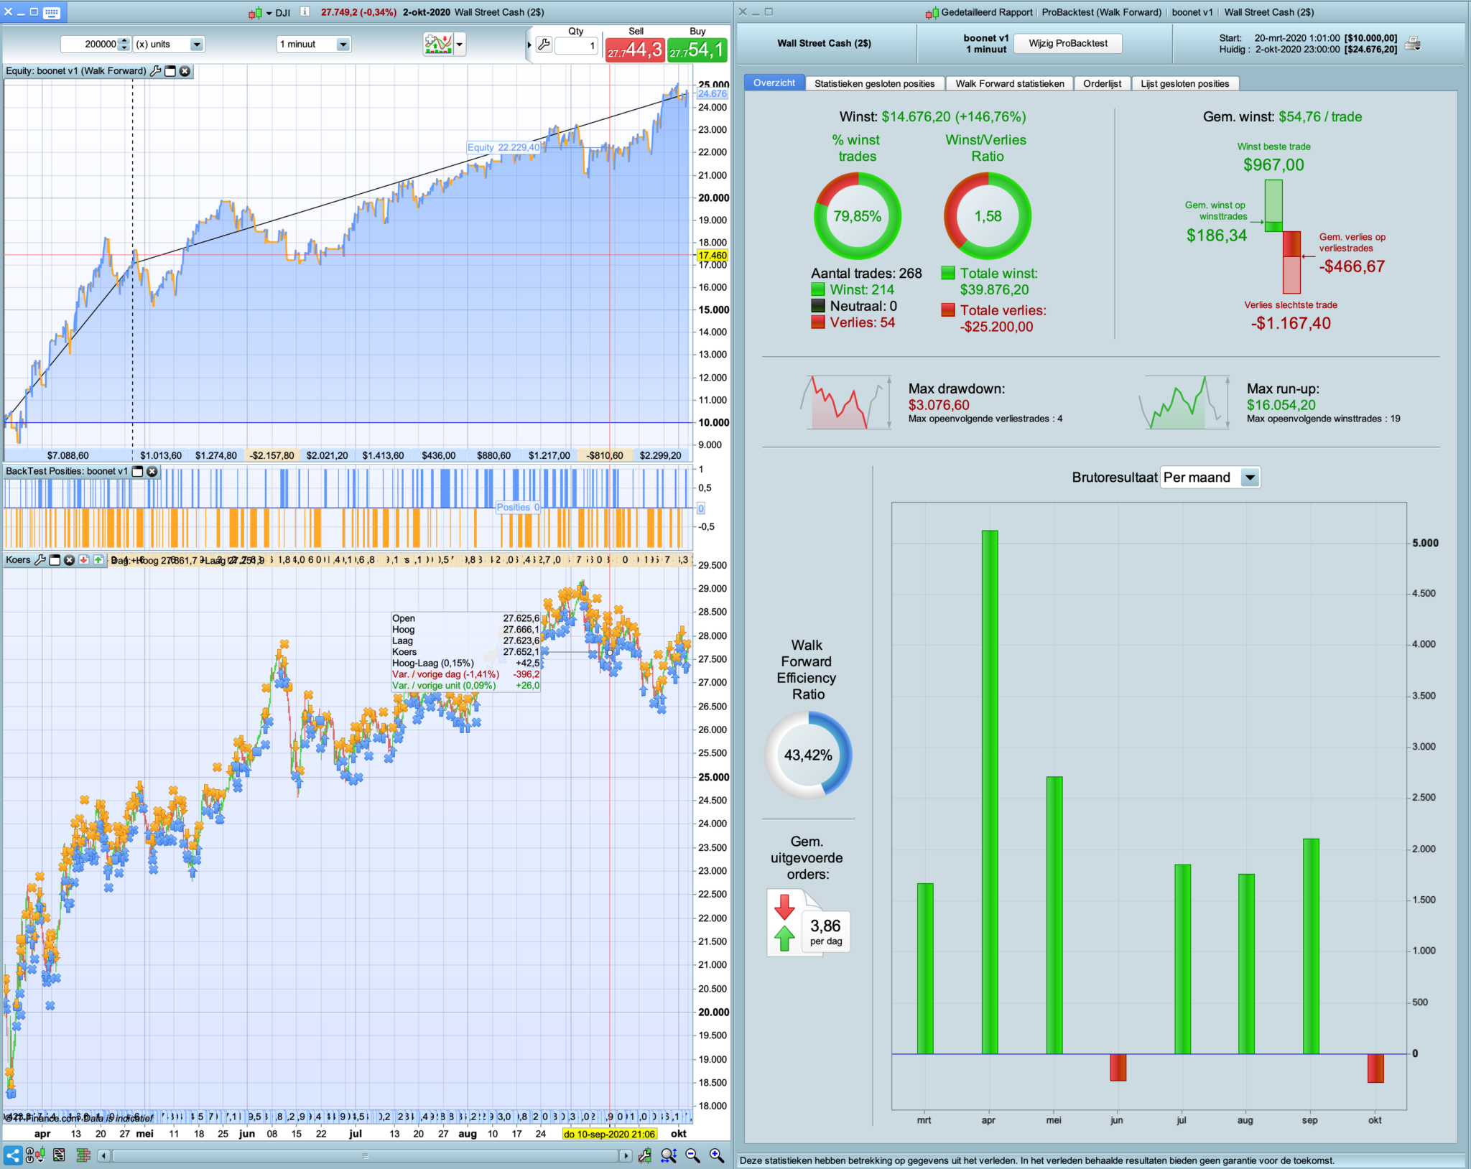Click the green Buy price button

[x=697, y=49]
